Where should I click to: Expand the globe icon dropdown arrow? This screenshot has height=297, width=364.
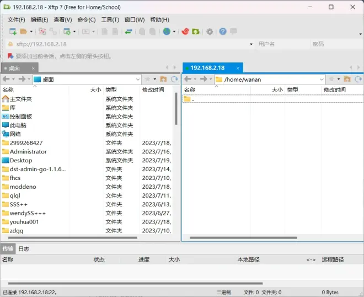174,31
